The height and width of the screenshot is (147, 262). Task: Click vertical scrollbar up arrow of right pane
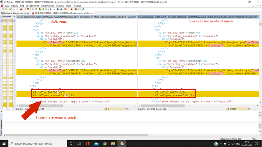pos(260,20)
